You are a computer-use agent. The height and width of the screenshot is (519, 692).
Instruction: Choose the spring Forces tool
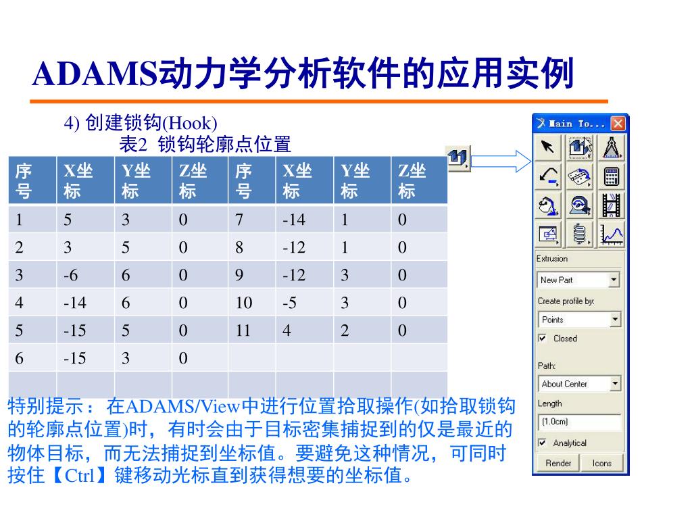(x=579, y=234)
